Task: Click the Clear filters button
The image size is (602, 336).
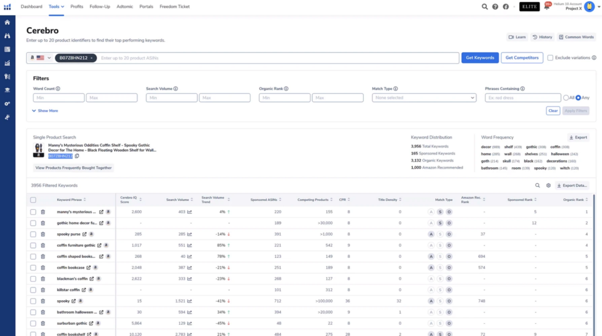Action: coord(553,111)
